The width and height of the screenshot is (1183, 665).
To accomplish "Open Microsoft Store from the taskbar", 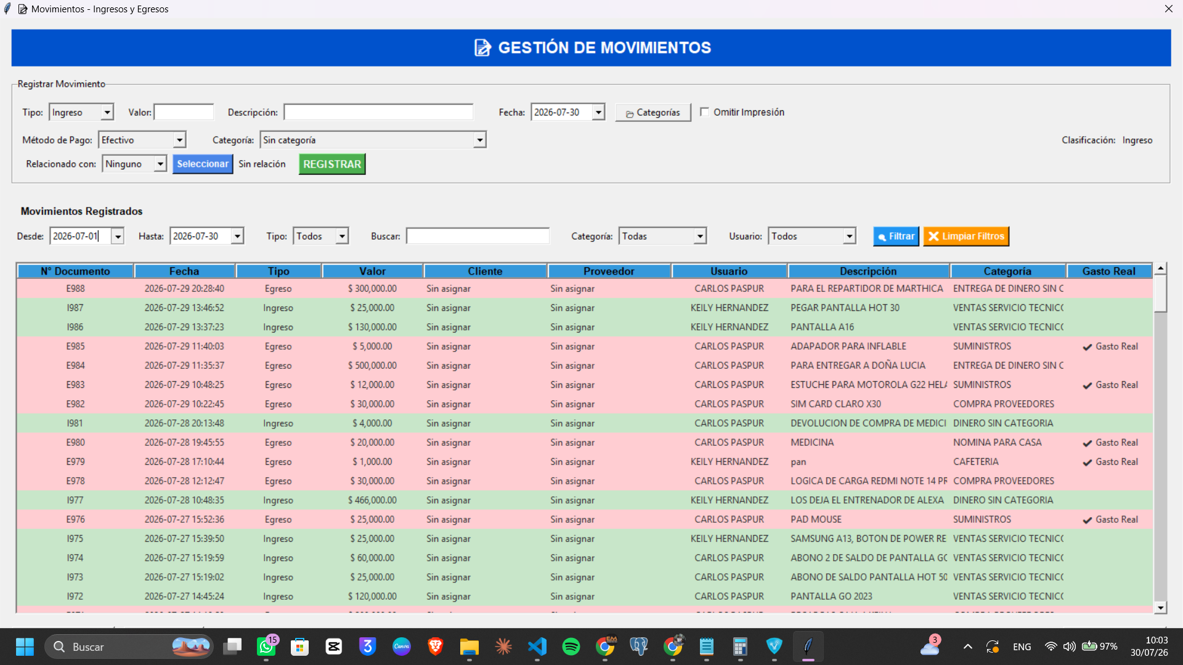I will (x=300, y=647).
